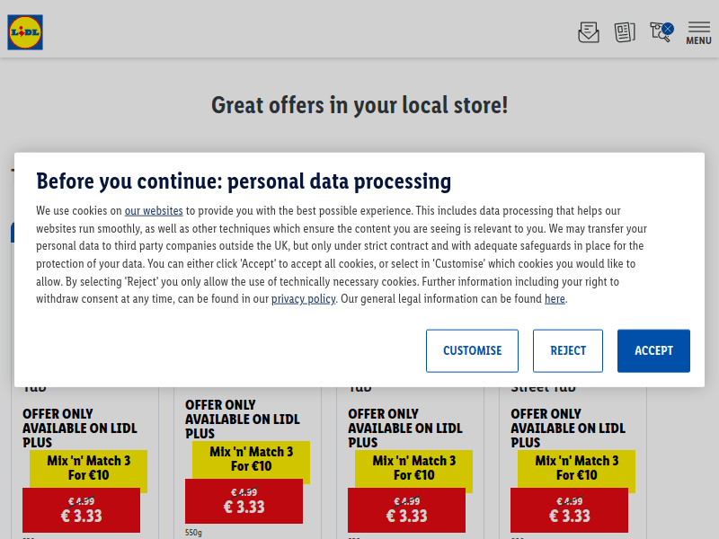Screen dimensions: 719x539
Task: Open Customise cookie settings
Action: [472, 350]
